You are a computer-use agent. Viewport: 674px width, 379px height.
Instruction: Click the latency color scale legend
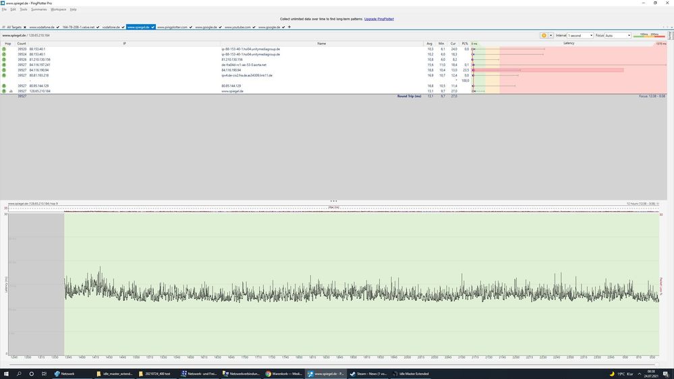point(649,35)
